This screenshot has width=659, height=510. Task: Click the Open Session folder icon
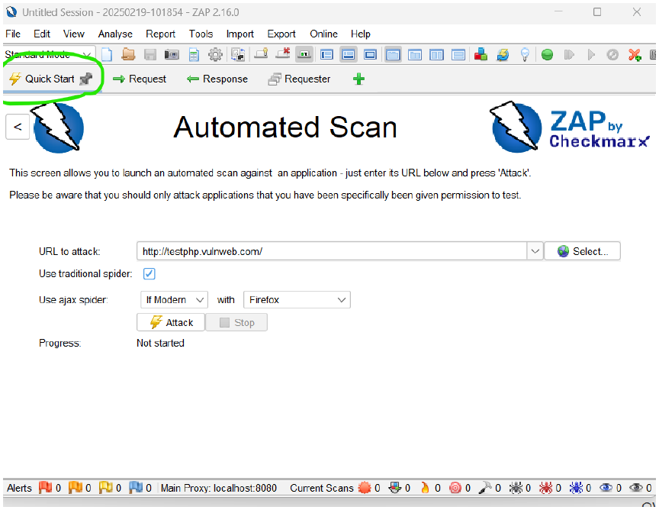tap(128, 54)
